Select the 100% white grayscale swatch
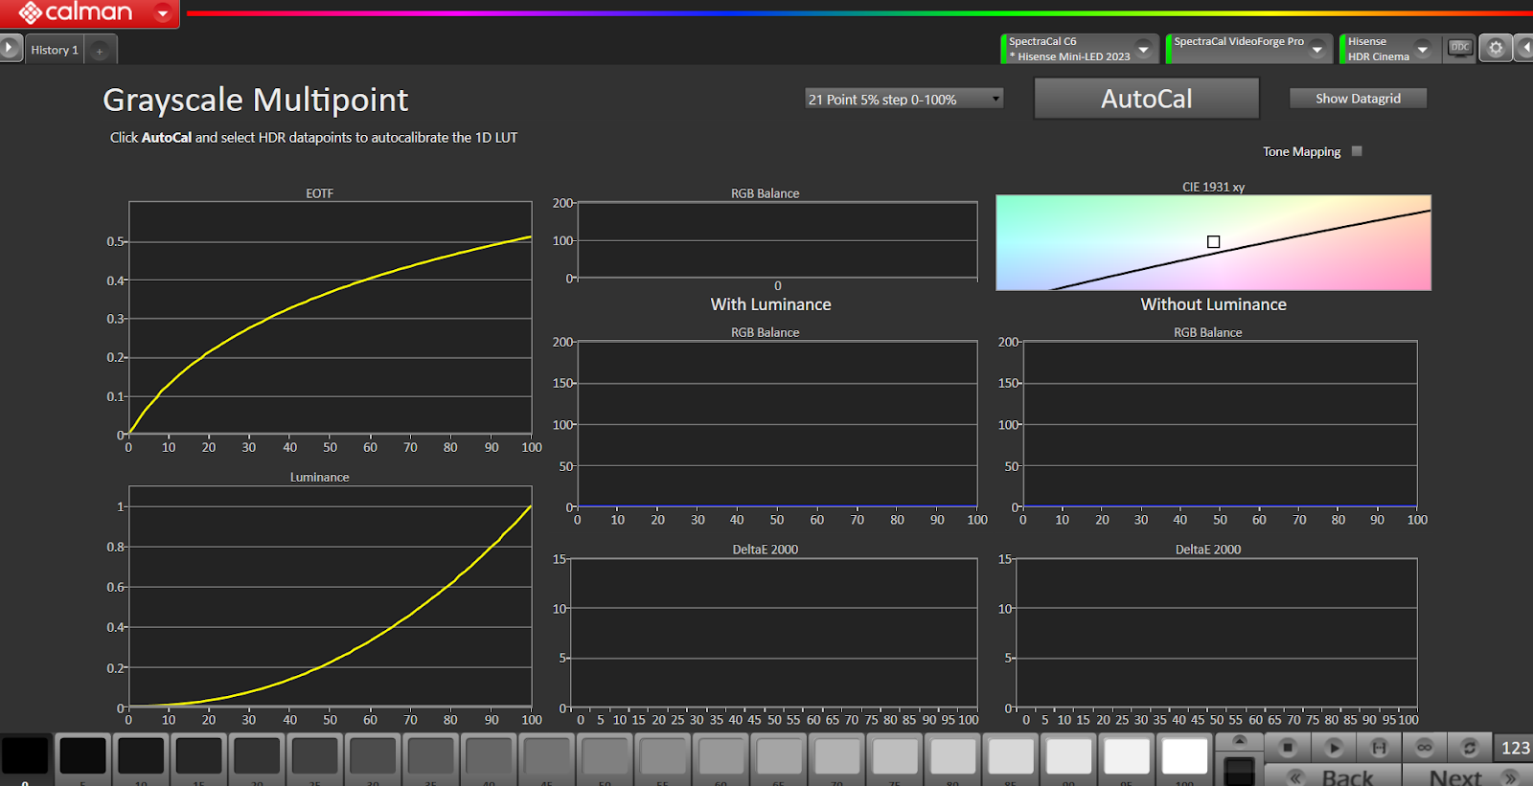Screen dimensions: 1533x786 coord(1184,756)
